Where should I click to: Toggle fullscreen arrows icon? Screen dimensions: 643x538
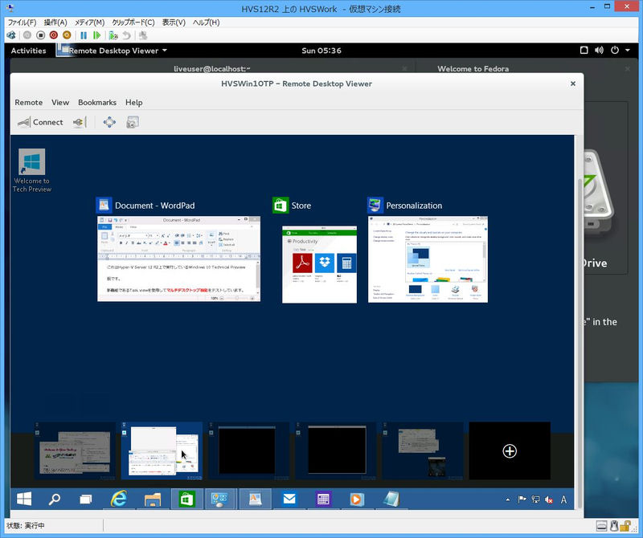point(109,122)
